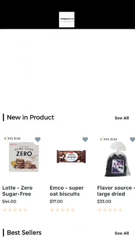Screen dimensions: 135x240
Task: Open the Lotte - Zero Sugar-Free title
Action: 18,191
